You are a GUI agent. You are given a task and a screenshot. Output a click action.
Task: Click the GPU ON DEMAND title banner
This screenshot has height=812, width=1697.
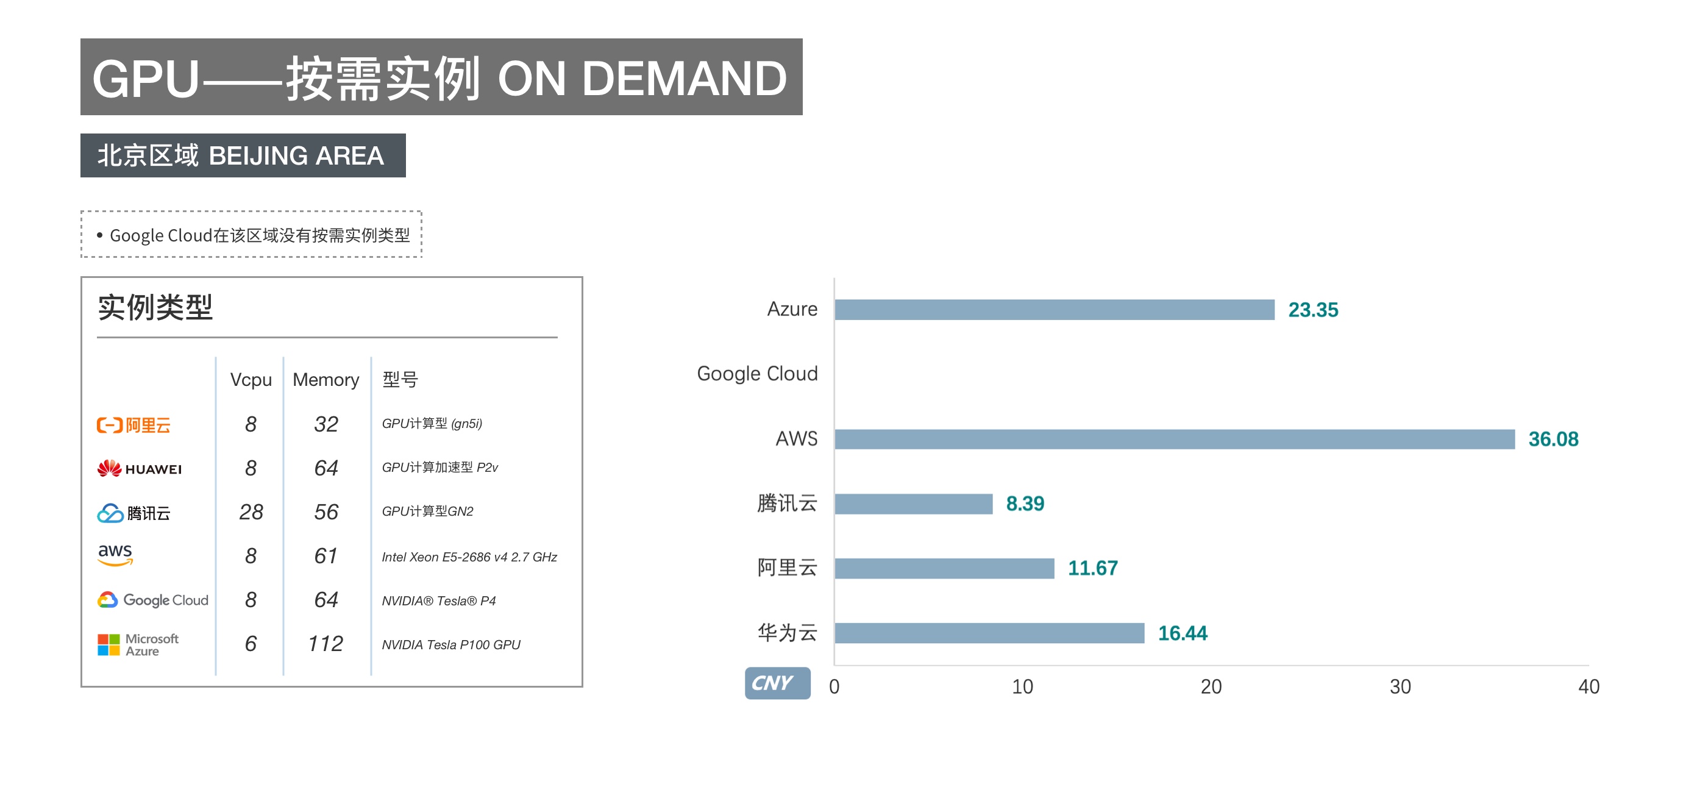pyautogui.click(x=441, y=77)
